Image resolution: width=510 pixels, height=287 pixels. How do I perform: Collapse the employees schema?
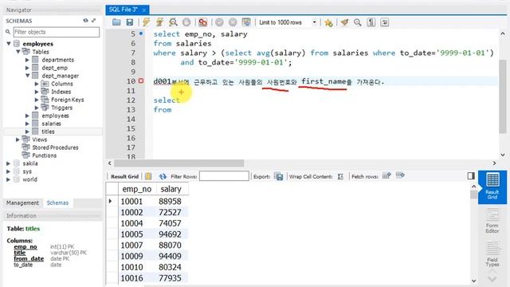(9, 44)
